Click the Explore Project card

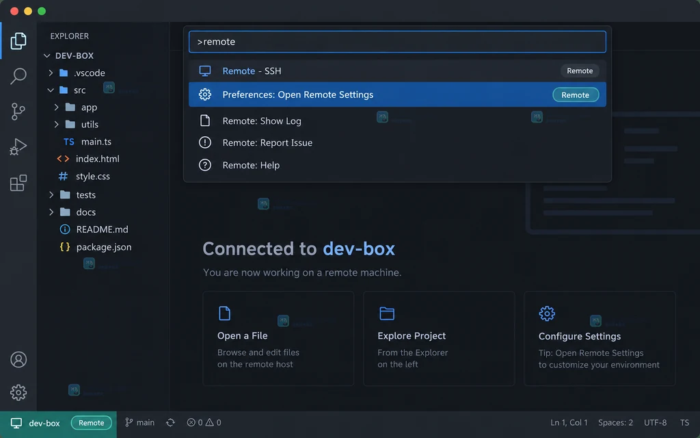(439, 338)
